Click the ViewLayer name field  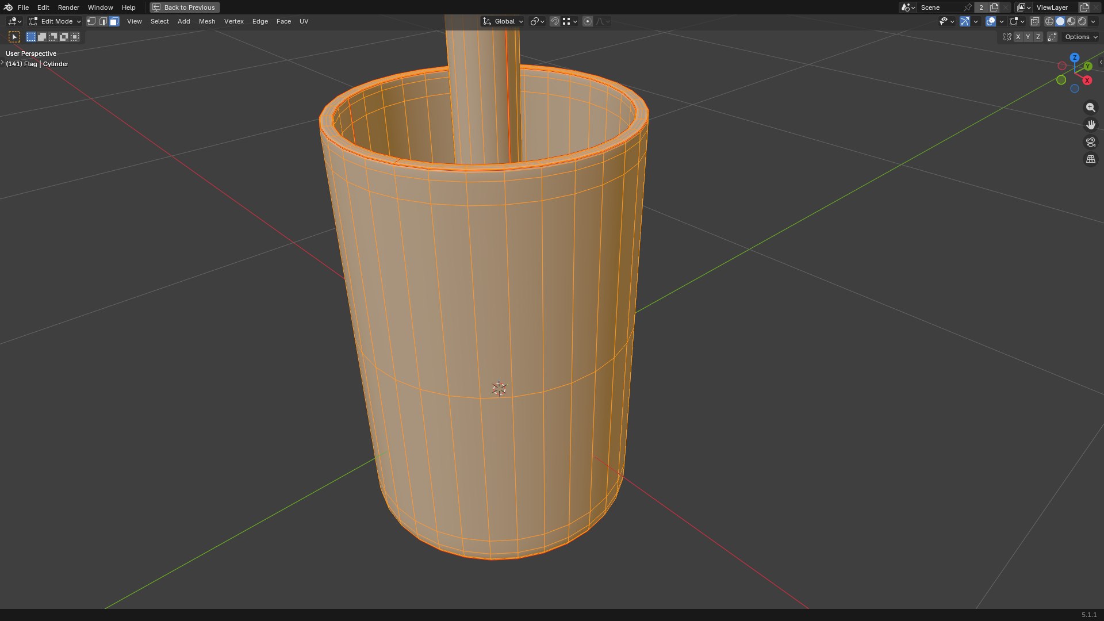[x=1055, y=7]
